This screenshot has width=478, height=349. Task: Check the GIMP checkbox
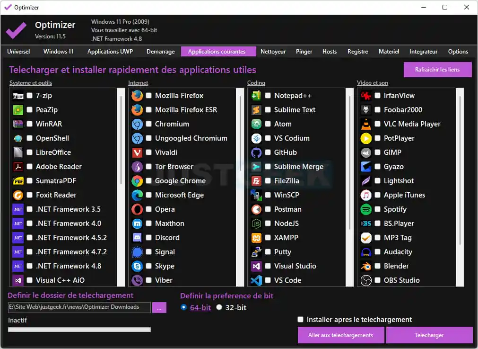(x=377, y=152)
